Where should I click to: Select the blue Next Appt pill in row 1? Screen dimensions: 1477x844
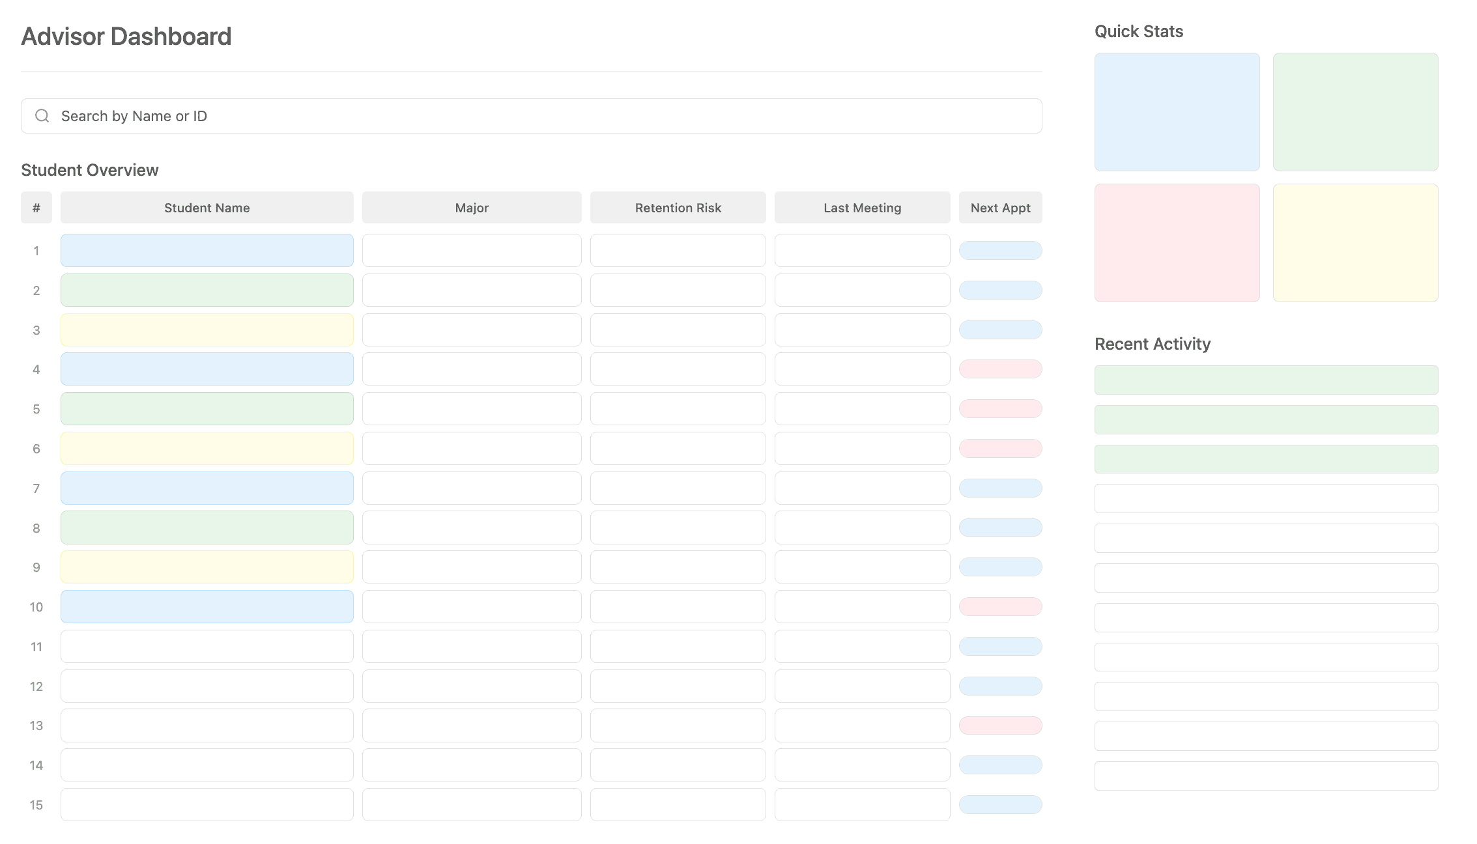click(1000, 250)
